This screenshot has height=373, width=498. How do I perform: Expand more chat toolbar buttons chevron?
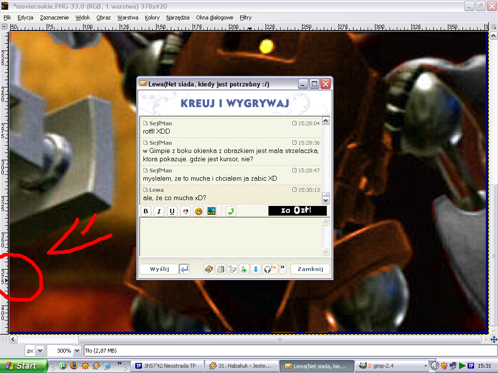point(283,268)
